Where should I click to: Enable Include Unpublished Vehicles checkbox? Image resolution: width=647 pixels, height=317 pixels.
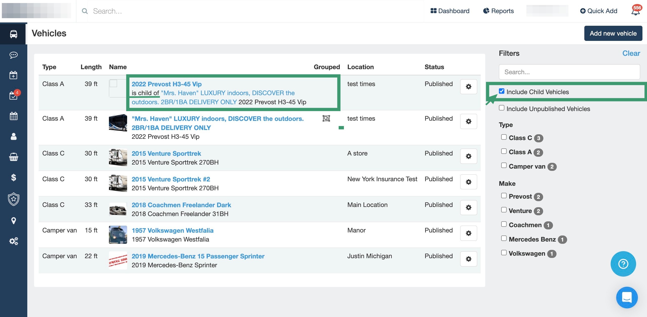pos(502,108)
